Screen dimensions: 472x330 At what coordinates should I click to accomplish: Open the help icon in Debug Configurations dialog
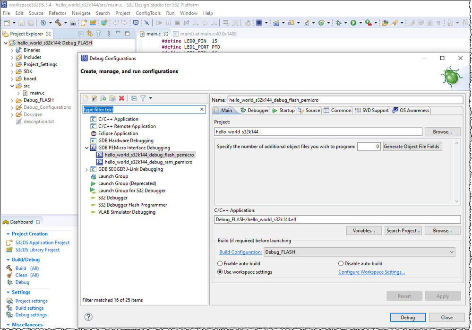88,317
